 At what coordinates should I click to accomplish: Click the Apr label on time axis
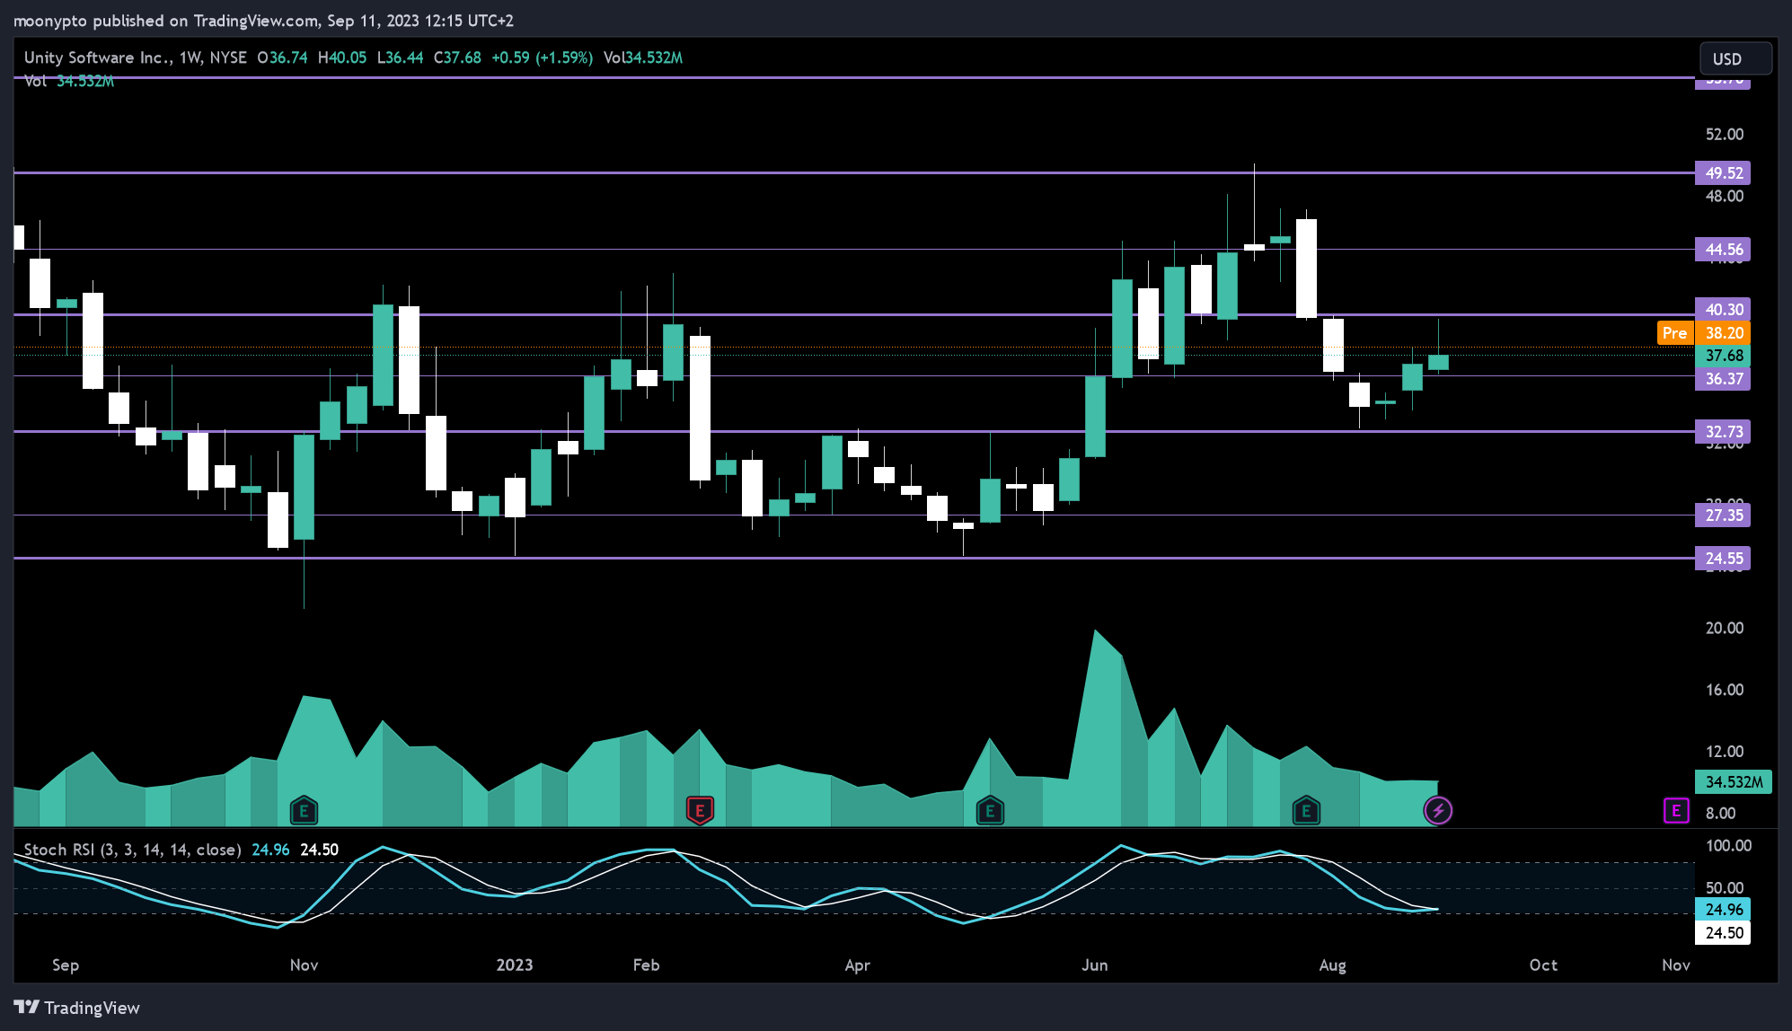[x=858, y=965]
